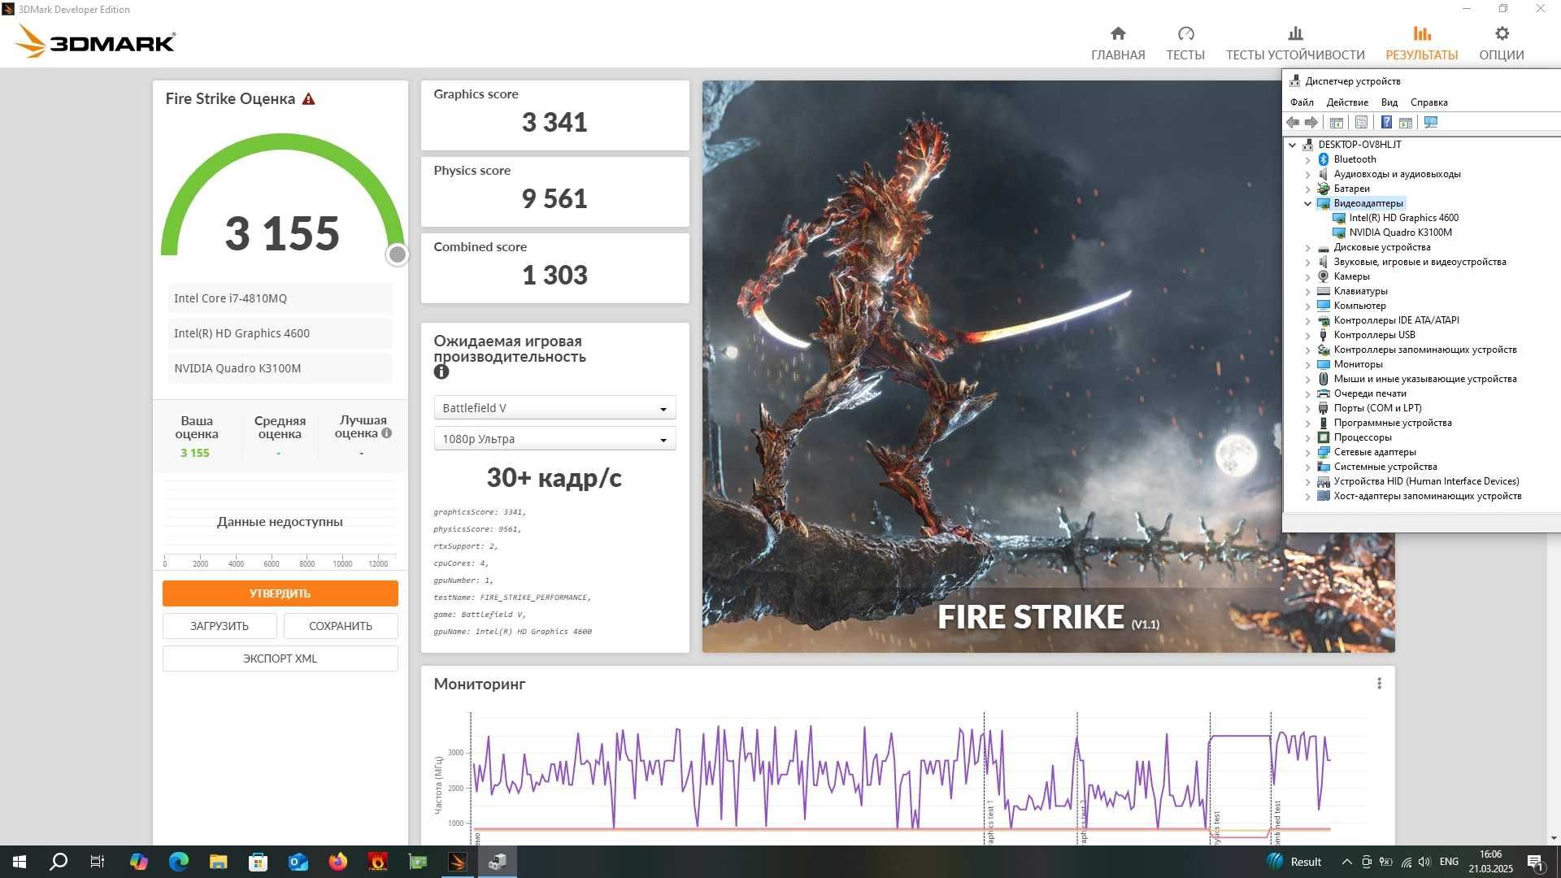Select Intel(R) HD Graphics 4600 in device tree
The image size is (1561, 878).
(1403, 218)
